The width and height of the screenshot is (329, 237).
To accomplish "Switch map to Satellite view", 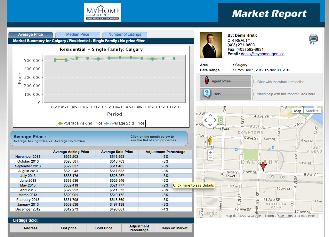I will coord(312,111).
